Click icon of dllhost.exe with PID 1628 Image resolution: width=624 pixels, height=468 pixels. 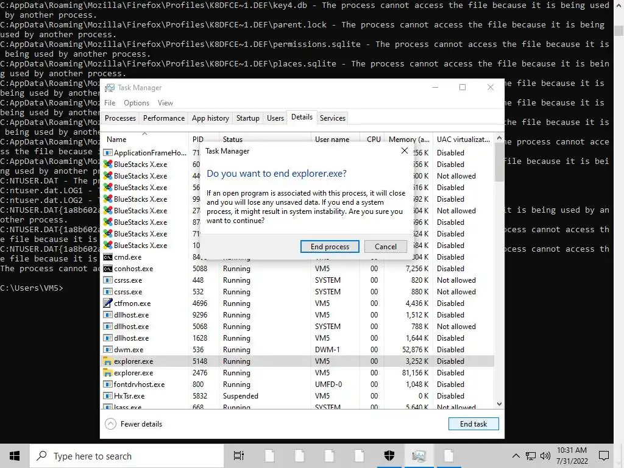click(x=107, y=338)
